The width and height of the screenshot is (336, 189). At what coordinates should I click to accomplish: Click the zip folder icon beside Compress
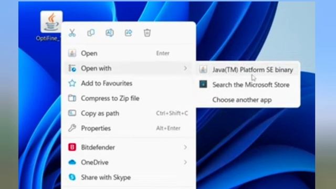click(x=72, y=98)
